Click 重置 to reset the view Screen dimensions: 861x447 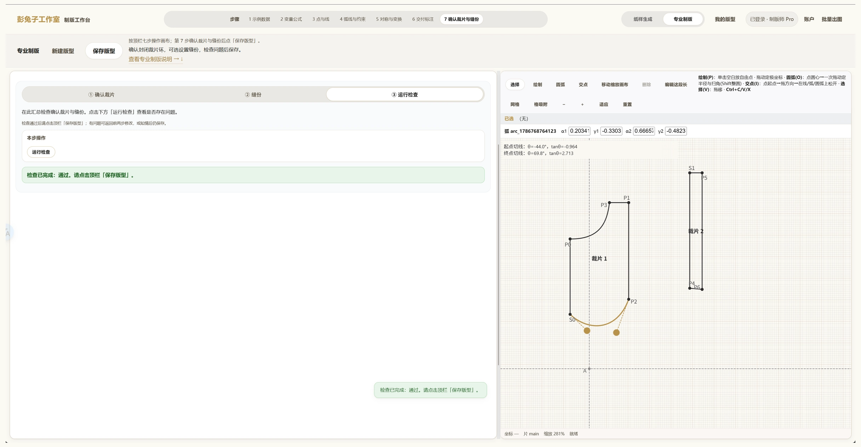627,104
